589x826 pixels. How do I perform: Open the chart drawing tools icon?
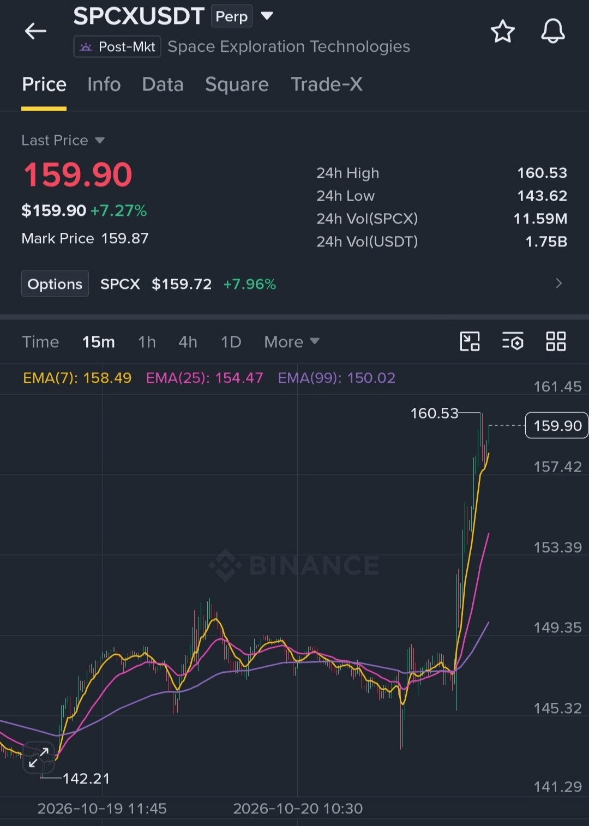coord(470,342)
